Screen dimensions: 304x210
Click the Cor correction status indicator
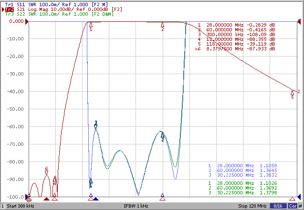pyautogui.click(x=293, y=206)
